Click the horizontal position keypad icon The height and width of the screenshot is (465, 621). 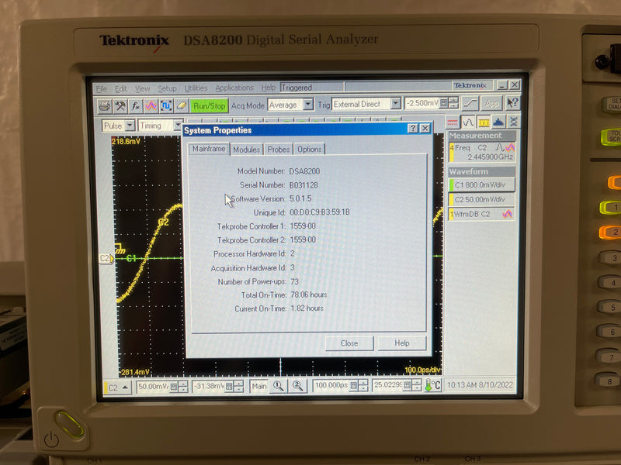[x=407, y=385]
